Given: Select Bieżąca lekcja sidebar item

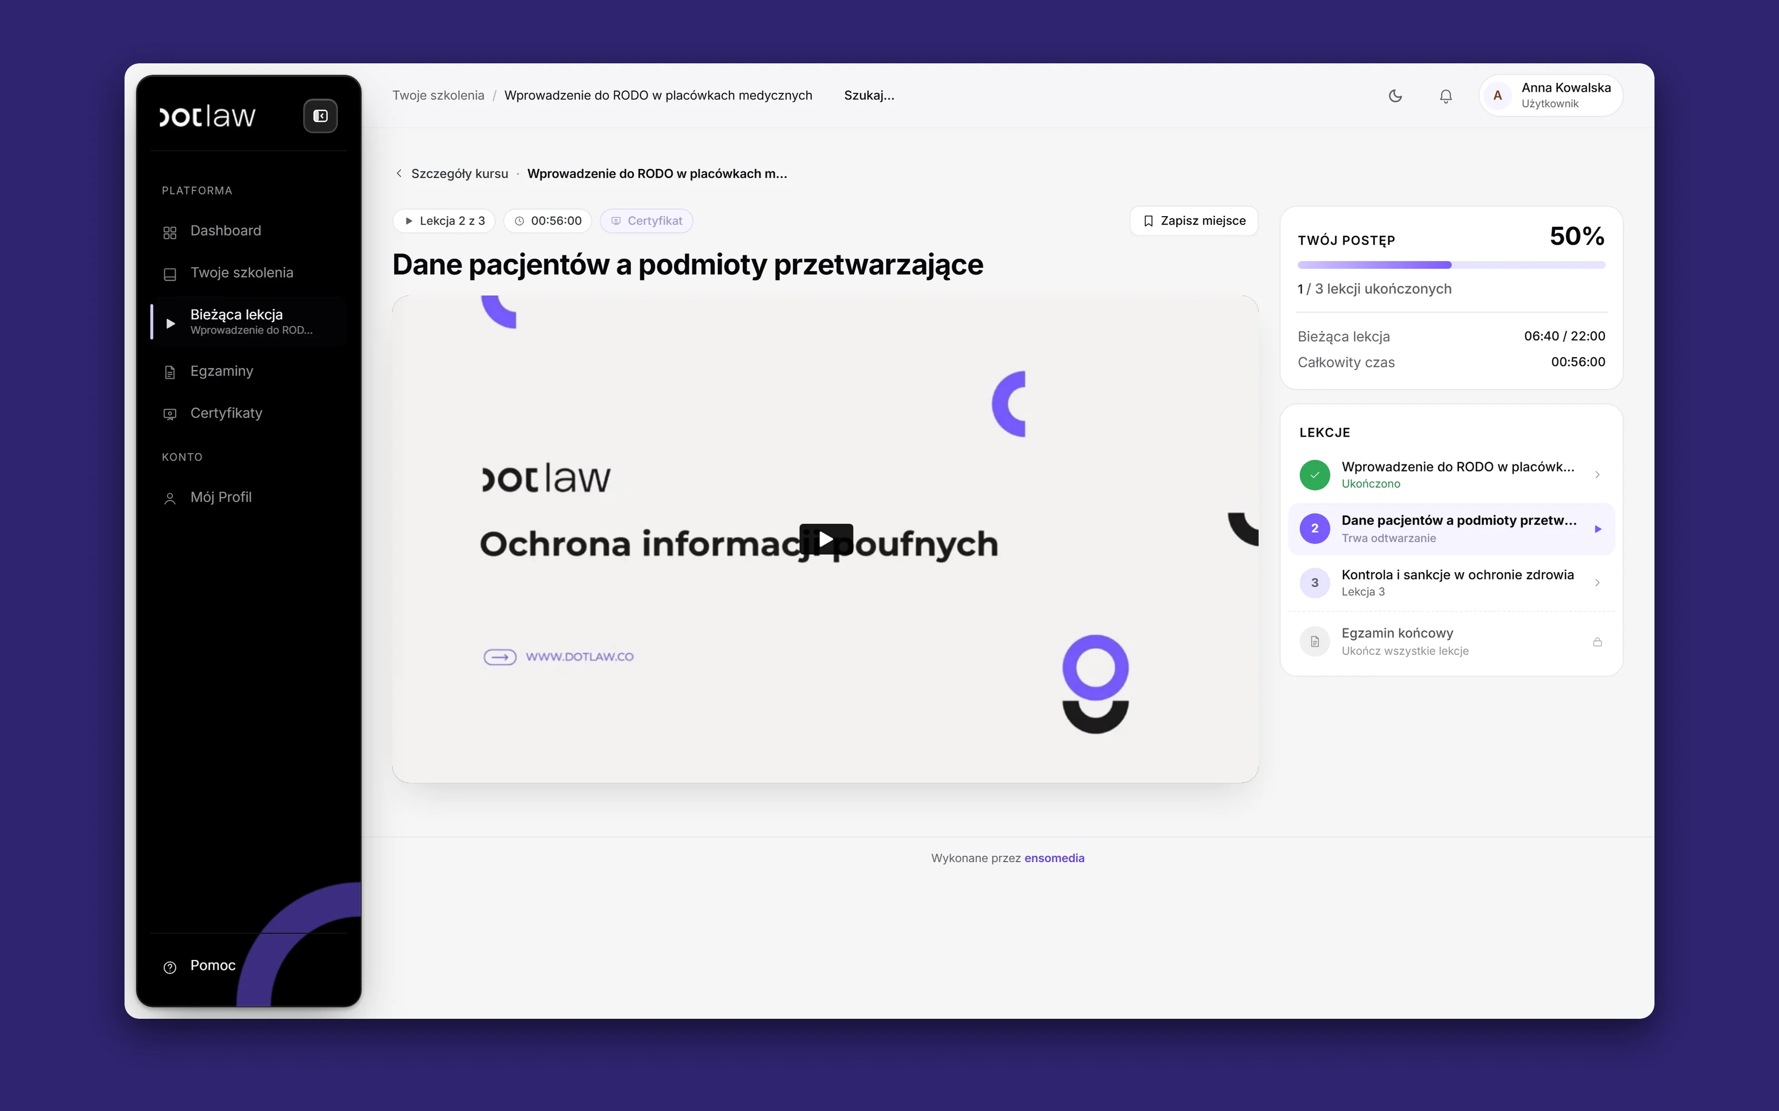Looking at the screenshot, I should (x=249, y=322).
